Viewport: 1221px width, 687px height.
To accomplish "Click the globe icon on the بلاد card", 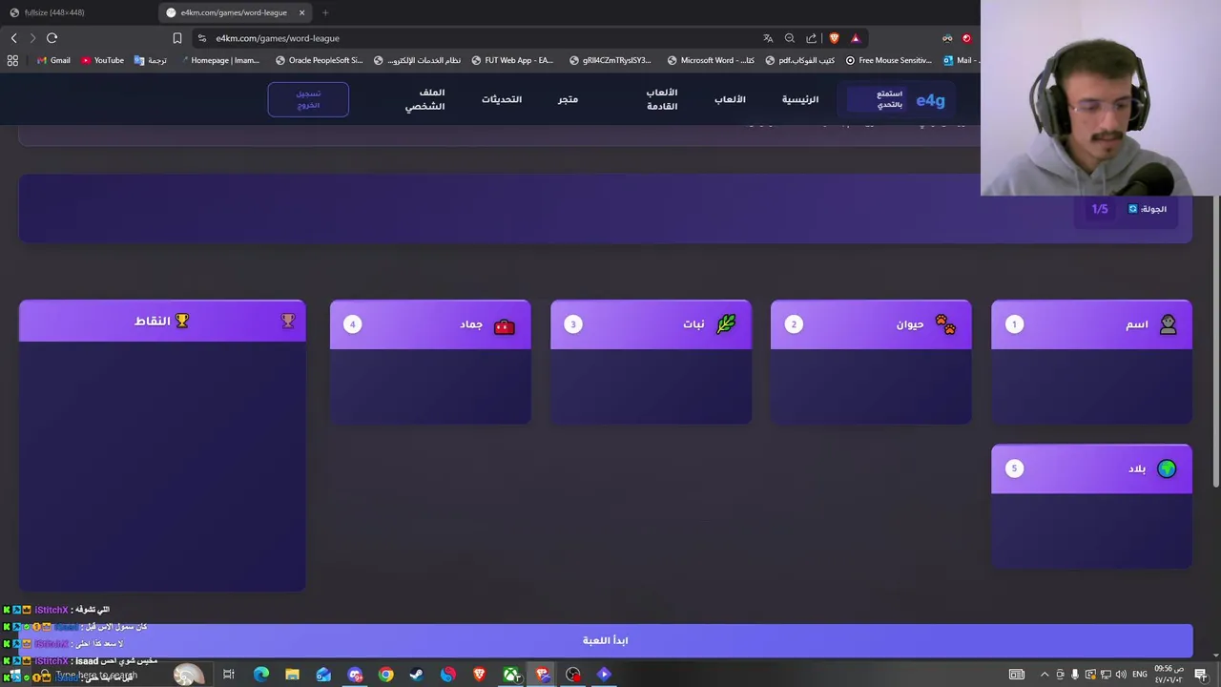I will 1167,468.
